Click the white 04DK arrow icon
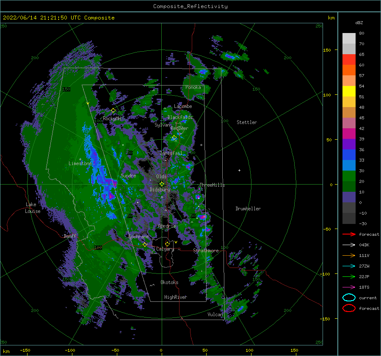 (x=349, y=245)
